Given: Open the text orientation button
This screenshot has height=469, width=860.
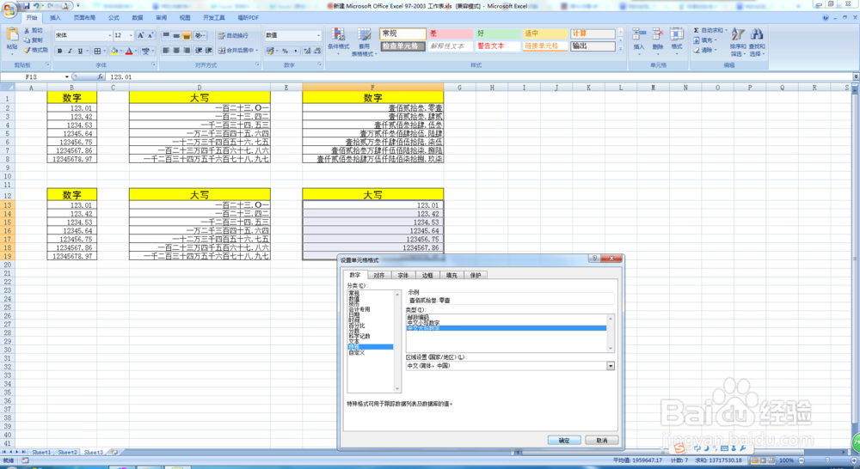Looking at the screenshot, I should pyautogui.click(x=200, y=35).
